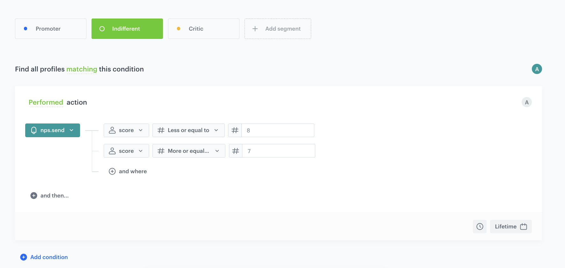Open the Lifetime date range picker
565x268 pixels.
click(x=510, y=227)
